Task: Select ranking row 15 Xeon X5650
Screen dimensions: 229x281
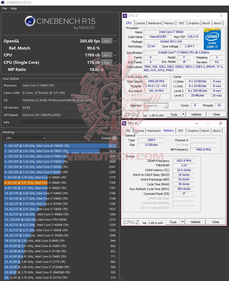Action: (x=60, y=220)
